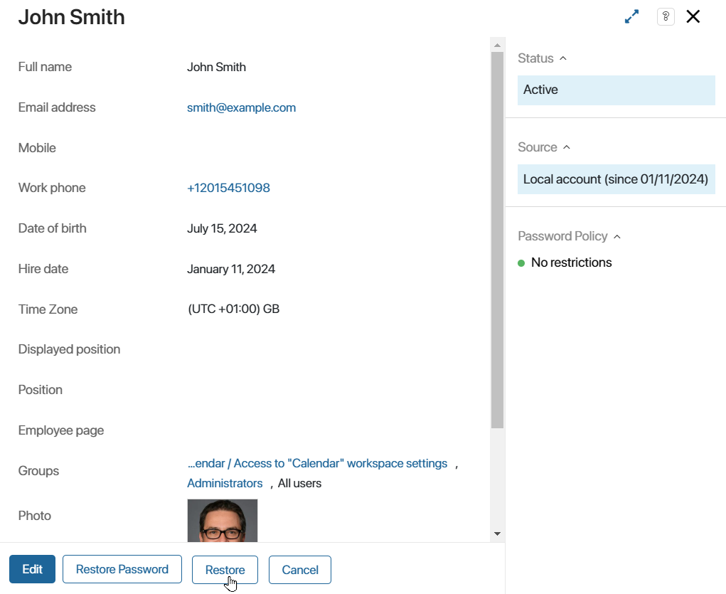Select the Active status value
Screen dimensions: 726x594
tap(616, 90)
